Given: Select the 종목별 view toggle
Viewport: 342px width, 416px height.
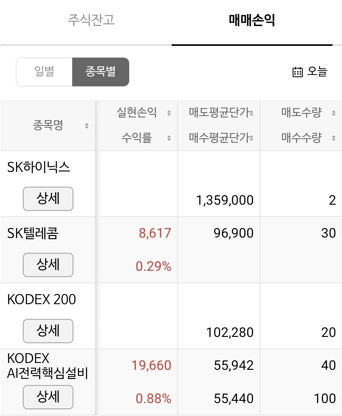Looking at the screenshot, I should [x=101, y=72].
